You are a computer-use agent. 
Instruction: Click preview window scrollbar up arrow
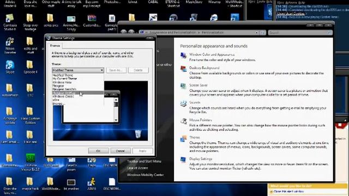(116, 100)
